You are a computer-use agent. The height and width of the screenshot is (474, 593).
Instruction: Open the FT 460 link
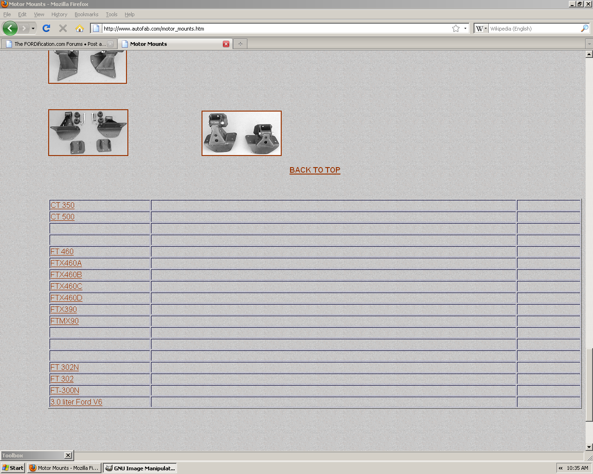[62, 252]
